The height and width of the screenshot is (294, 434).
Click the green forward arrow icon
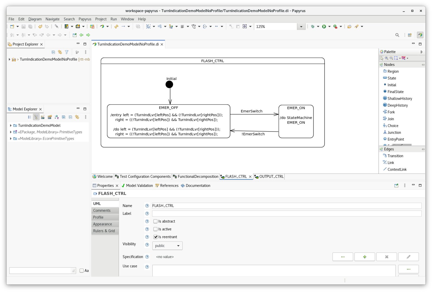(88, 35)
